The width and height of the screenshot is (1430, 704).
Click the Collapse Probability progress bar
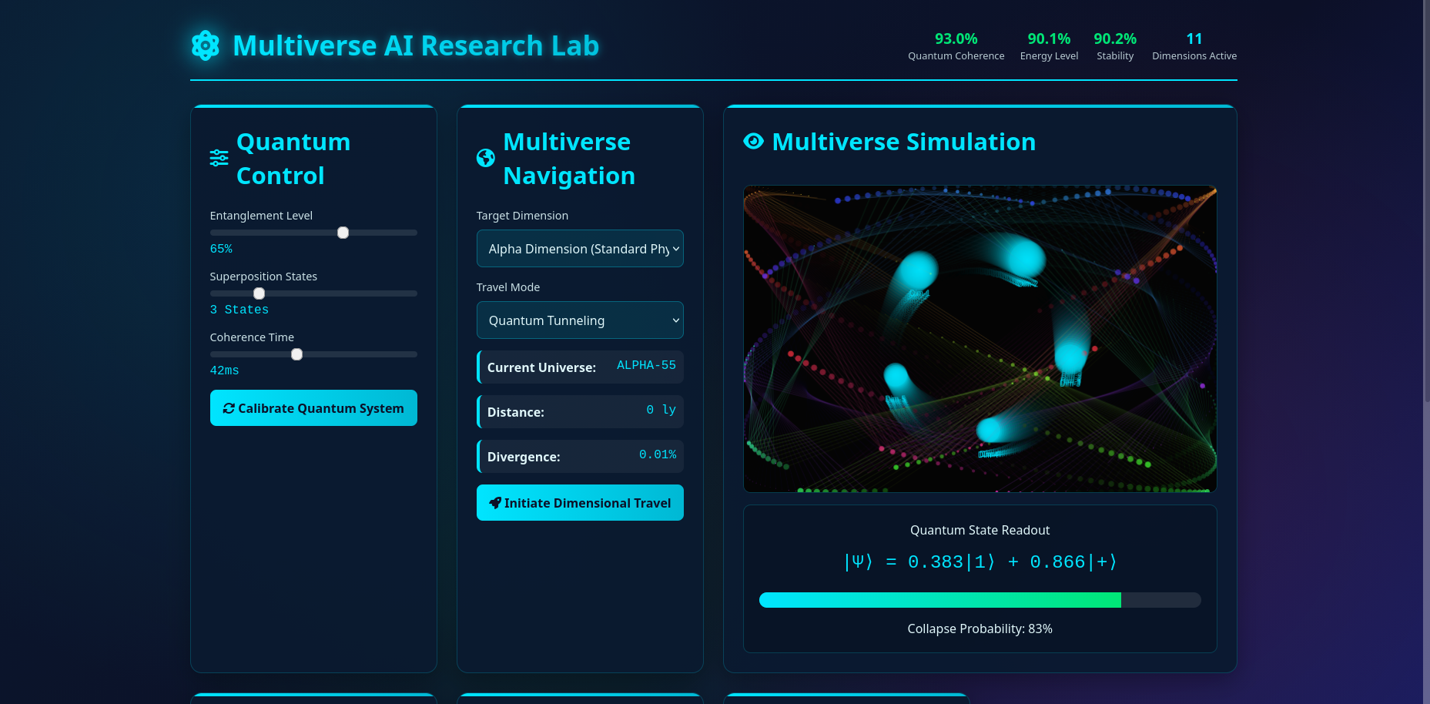coord(980,599)
